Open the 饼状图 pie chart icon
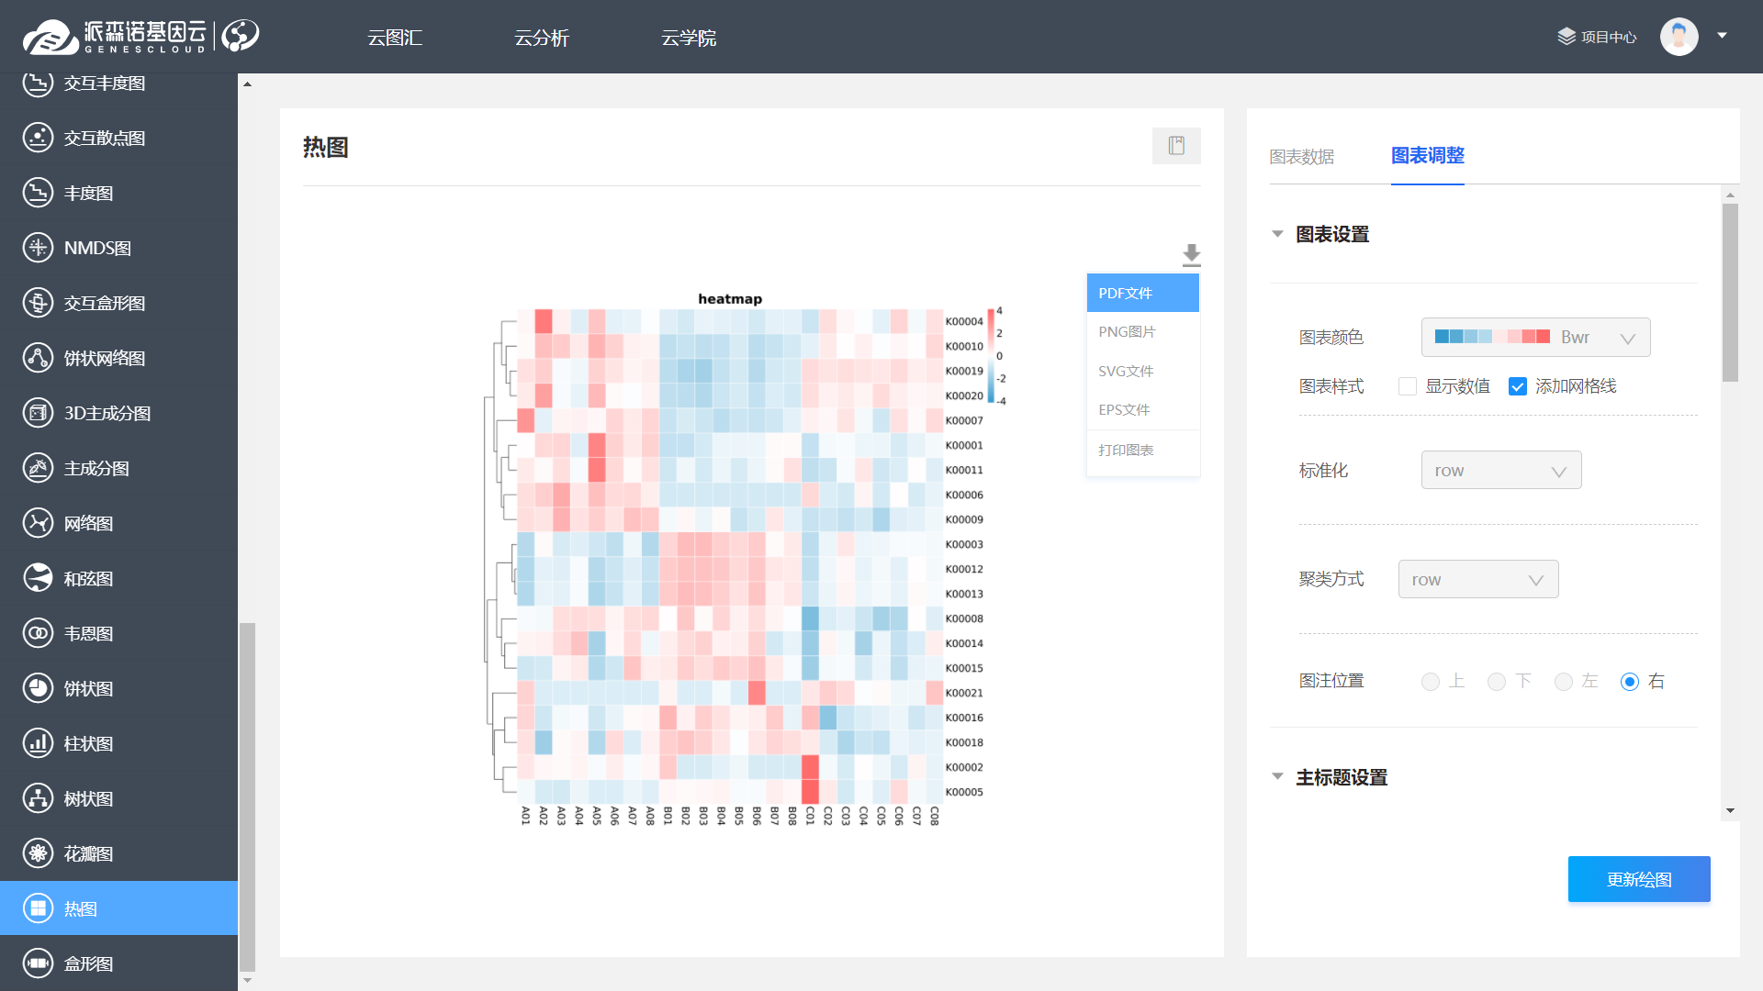 click(38, 688)
